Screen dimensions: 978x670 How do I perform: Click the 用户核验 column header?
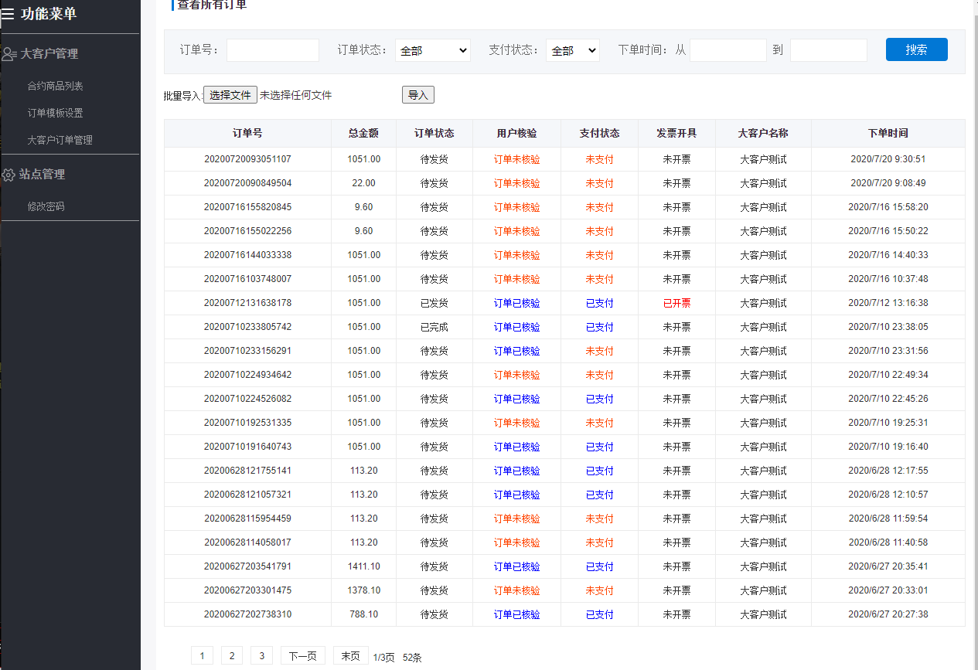pyautogui.click(x=516, y=133)
